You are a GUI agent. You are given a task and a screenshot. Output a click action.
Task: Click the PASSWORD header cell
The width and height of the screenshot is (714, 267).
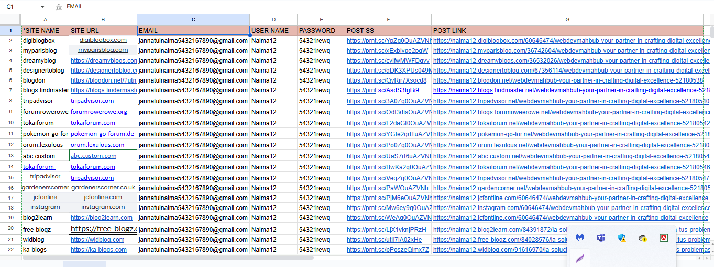pyautogui.click(x=321, y=31)
